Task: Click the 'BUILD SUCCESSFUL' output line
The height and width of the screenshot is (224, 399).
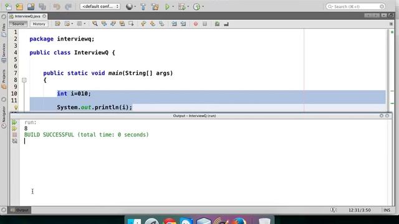Action: pos(86,134)
